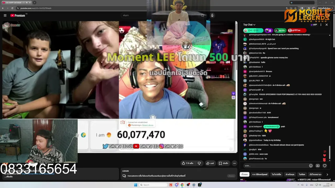Show hidden system tray icons chevron
The width and height of the screenshot is (335, 188).
click(298, 185)
